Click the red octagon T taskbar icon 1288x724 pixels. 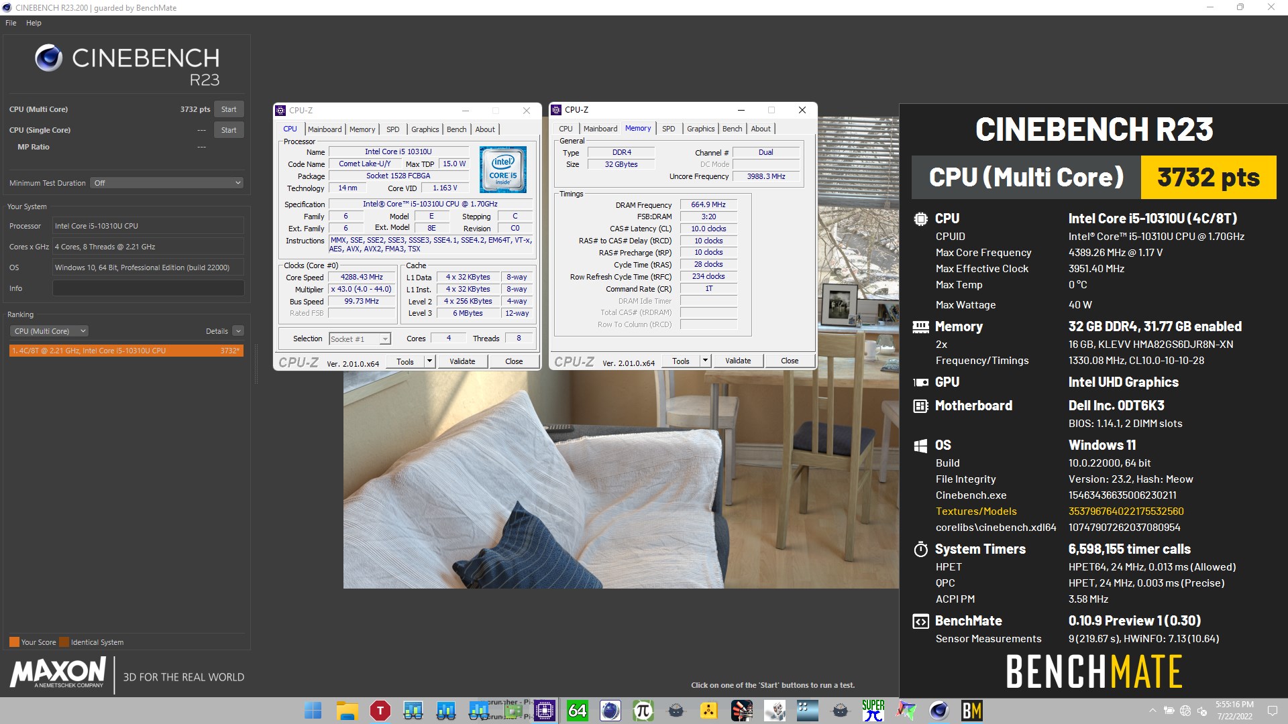coord(380,711)
